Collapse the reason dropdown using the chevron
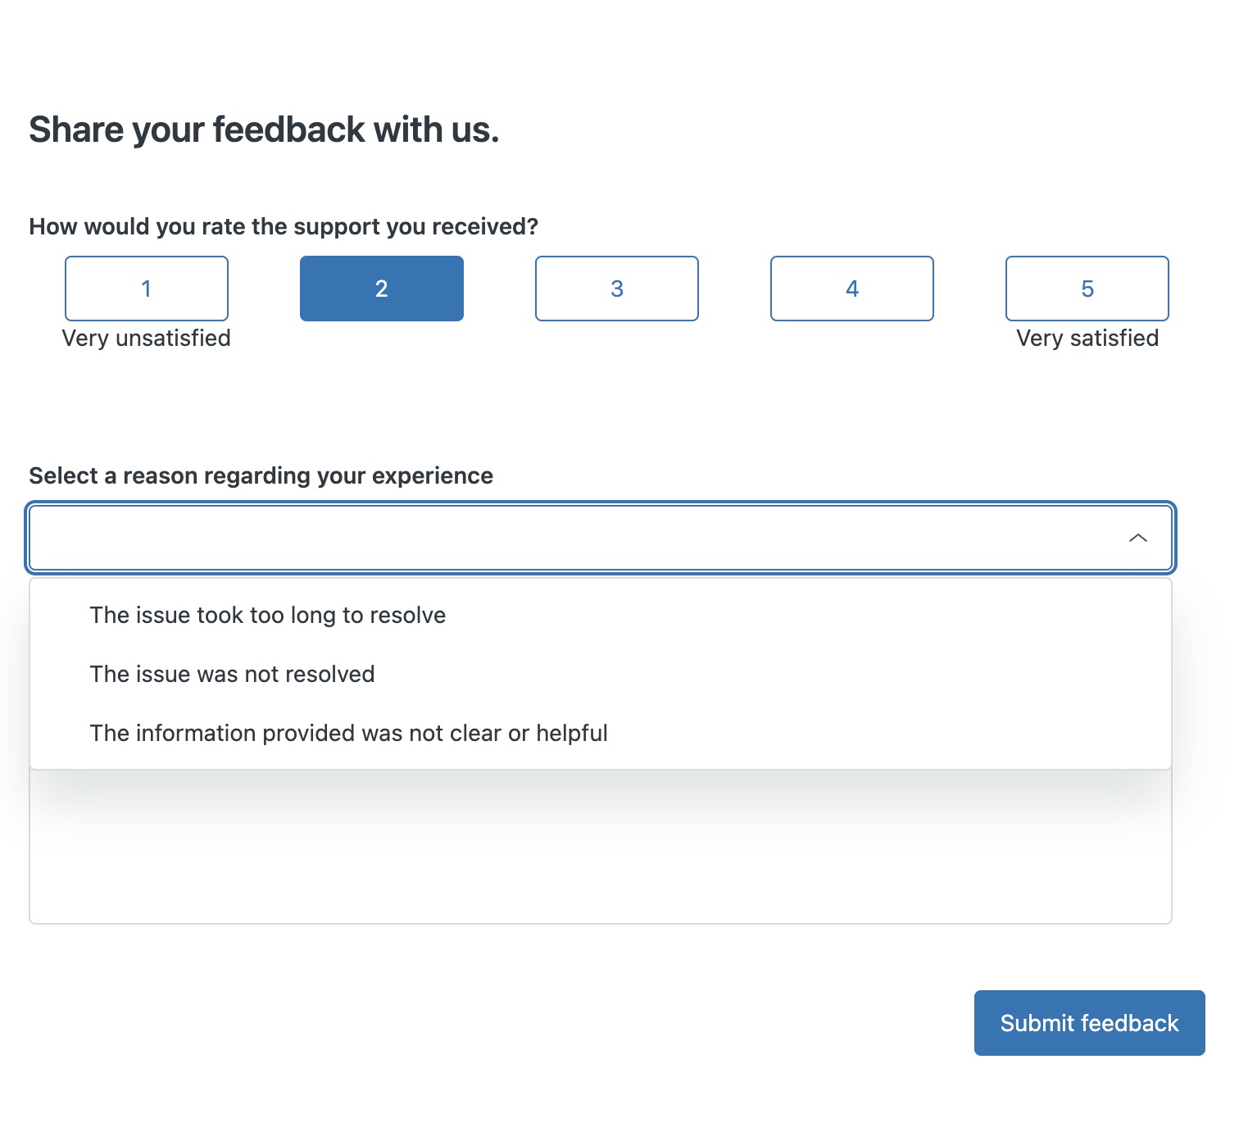Screen dimensions: 1239x1123 [1138, 538]
